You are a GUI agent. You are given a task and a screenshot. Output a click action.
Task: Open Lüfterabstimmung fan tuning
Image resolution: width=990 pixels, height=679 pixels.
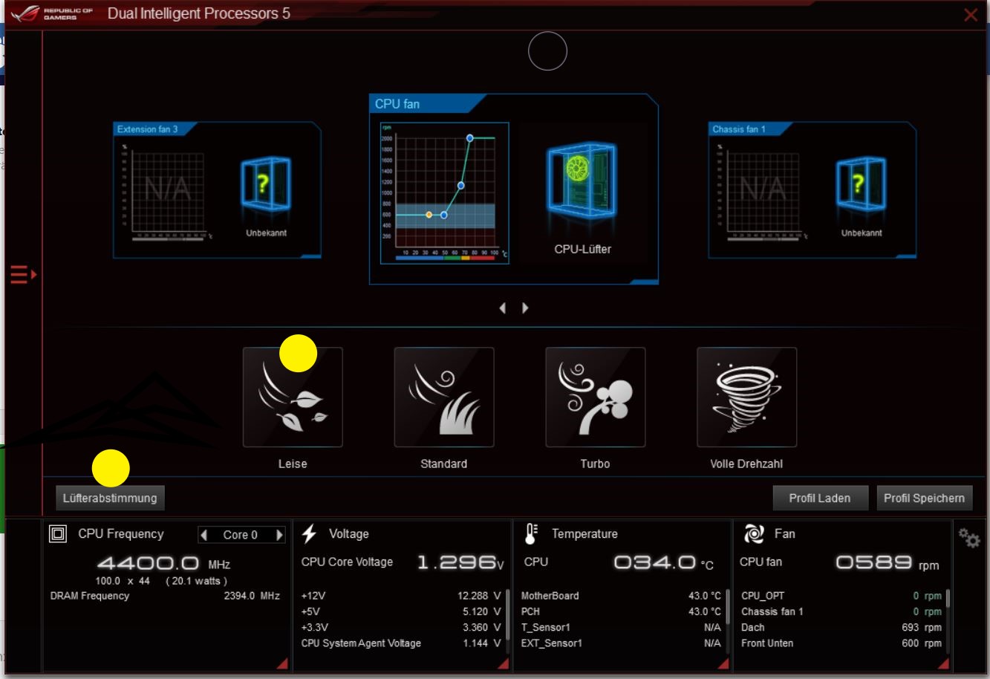(x=110, y=498)
